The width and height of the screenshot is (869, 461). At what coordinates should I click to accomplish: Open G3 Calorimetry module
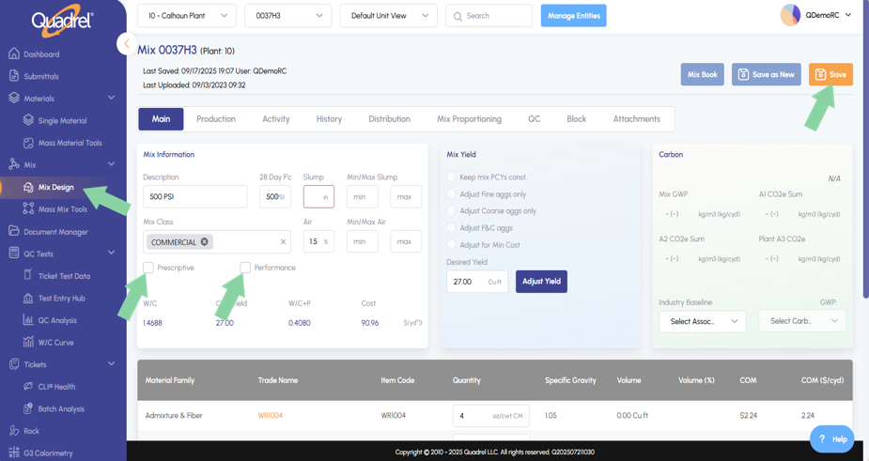(48, 453)
